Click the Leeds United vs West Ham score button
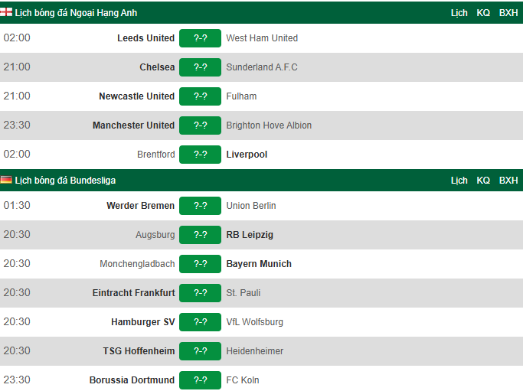 point(200,38)
